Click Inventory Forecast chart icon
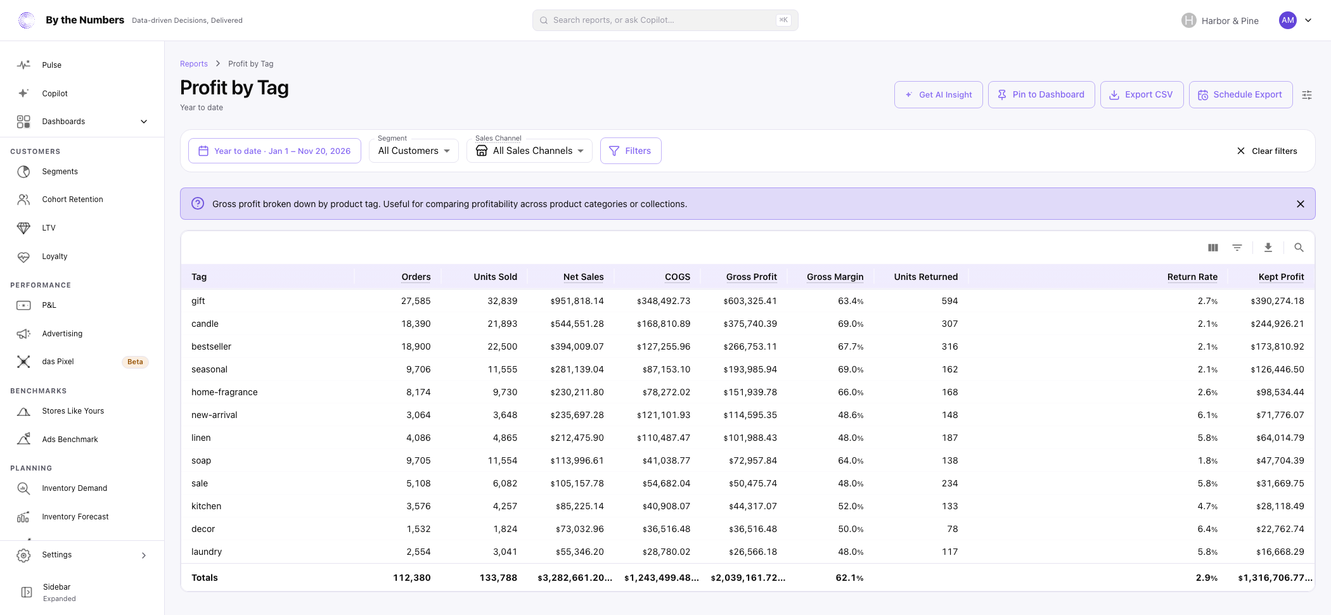 click(x=23, y=517)
